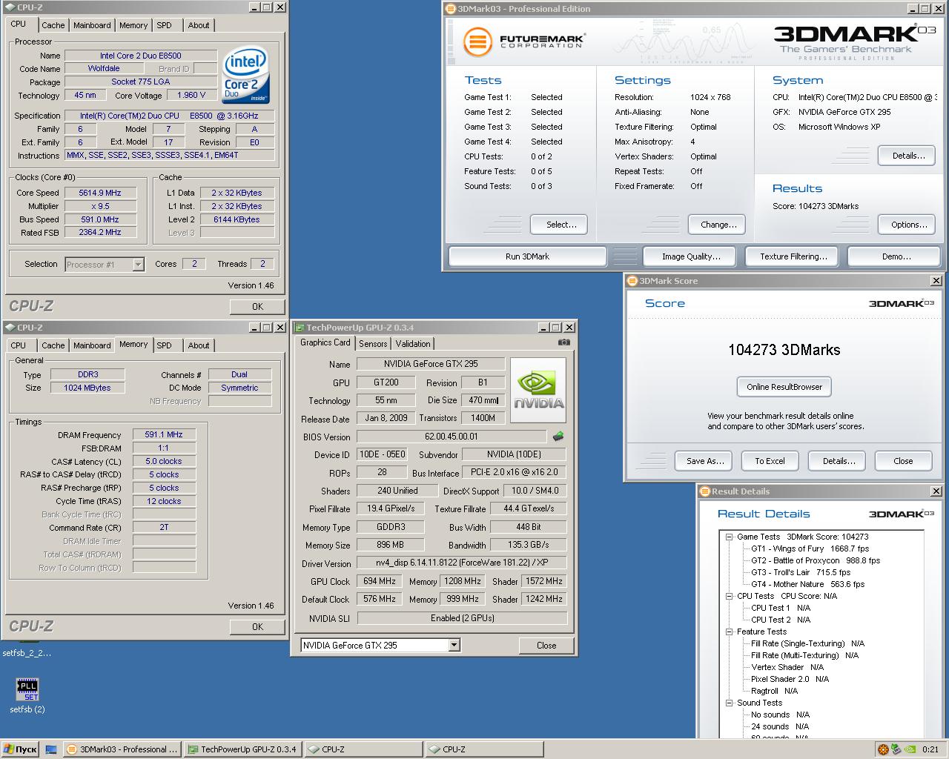Close the Result Details window
Image resolution: width=949 pixels, height=759 pixels.
click(x=936, y=491)
